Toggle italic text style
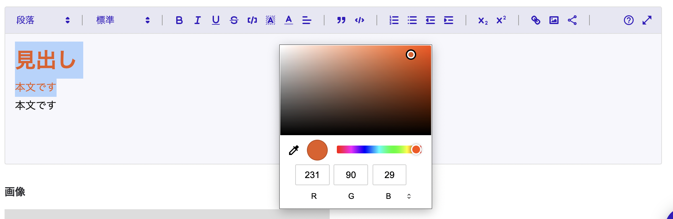 point(197,20)
